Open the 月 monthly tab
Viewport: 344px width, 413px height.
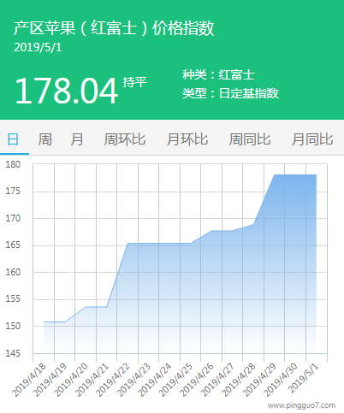point(77,139)
